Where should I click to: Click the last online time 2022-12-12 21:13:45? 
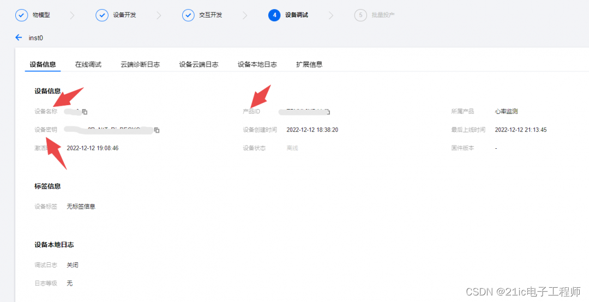pos(521,130)
